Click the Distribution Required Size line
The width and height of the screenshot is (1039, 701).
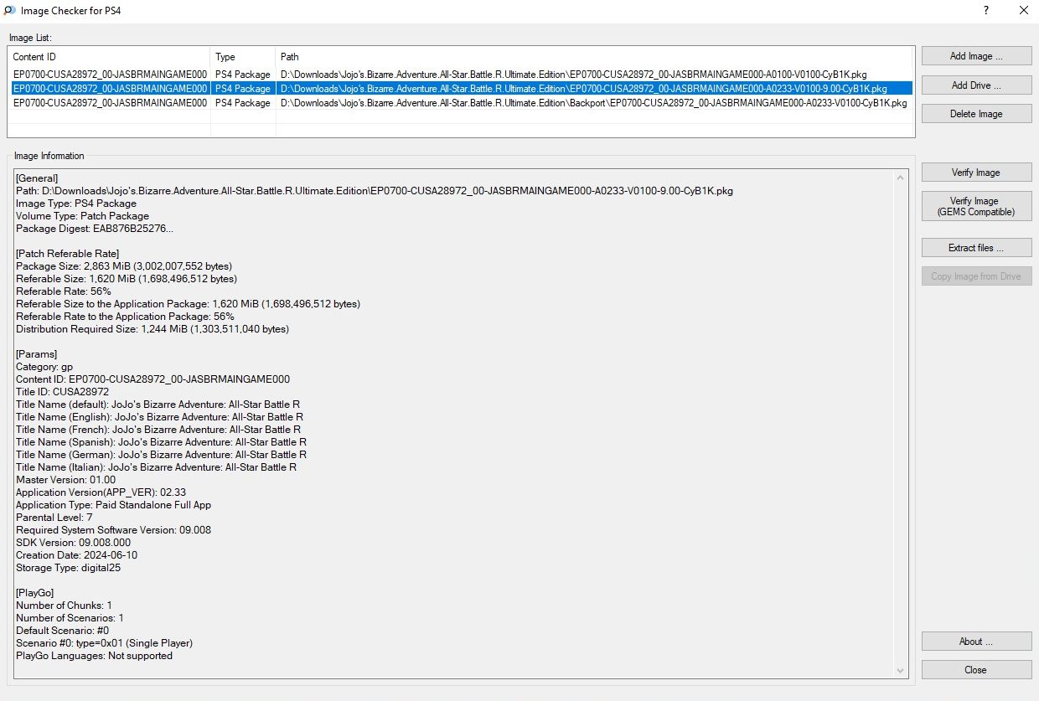(152, 329)
